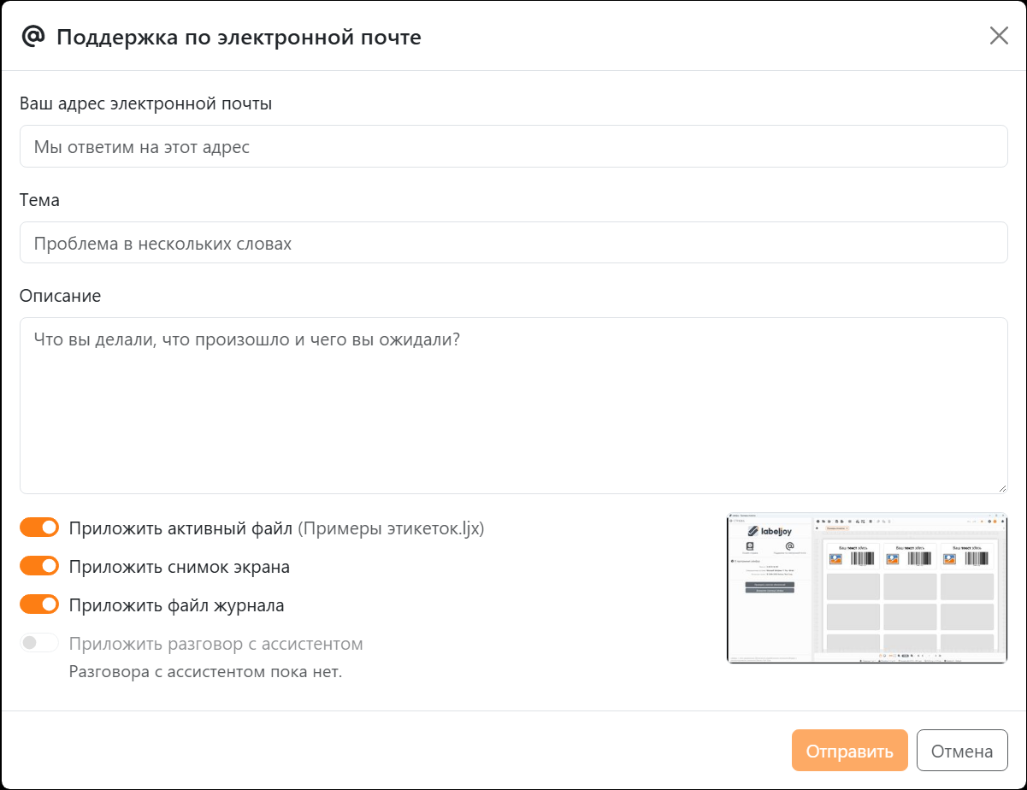The width and height of the screenshot is (1027, 790).
Task: Toggle Приложить снимок экрана switch
Action: 39,566
